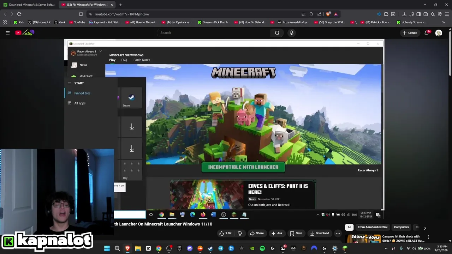Open Windows Start button on the taskbar
This screenshot has height=254, width=452.
coord(107,248)
